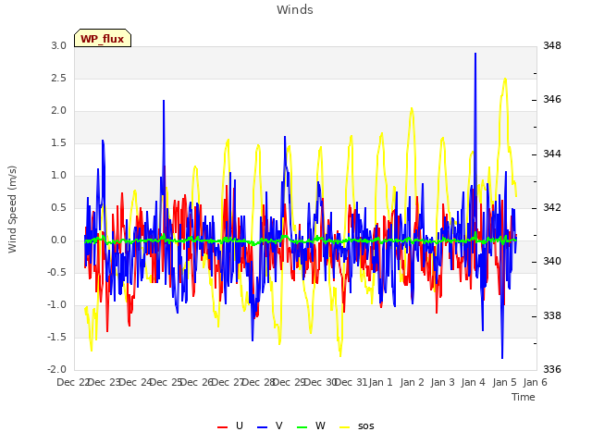Click the '346' right axis value
This screenshot has width=592, height=444.
pos(552,100)
